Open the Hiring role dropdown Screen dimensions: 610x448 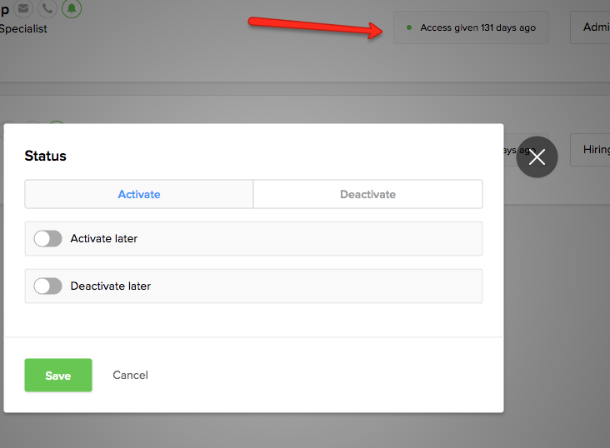click(591, 150)
